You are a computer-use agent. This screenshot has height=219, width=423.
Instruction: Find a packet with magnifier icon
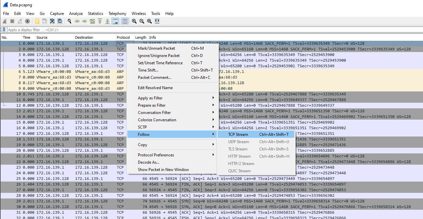click(x=69, y=21)
